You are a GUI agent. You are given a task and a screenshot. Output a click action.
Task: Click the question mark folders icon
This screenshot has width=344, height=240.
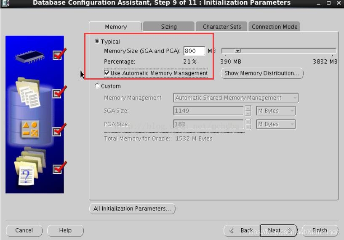point(30,166)
